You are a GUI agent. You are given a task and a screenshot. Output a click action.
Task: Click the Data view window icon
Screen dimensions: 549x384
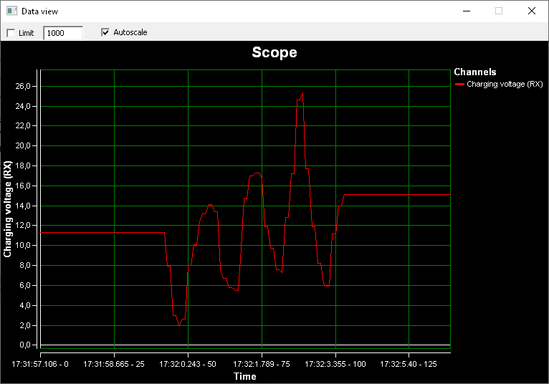coord(12,11)
